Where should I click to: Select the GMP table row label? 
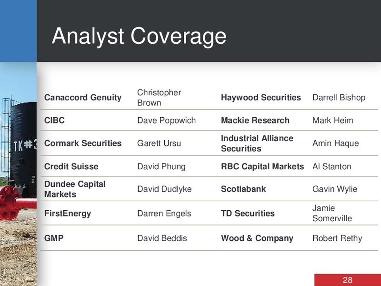click(x=54, y=238)
